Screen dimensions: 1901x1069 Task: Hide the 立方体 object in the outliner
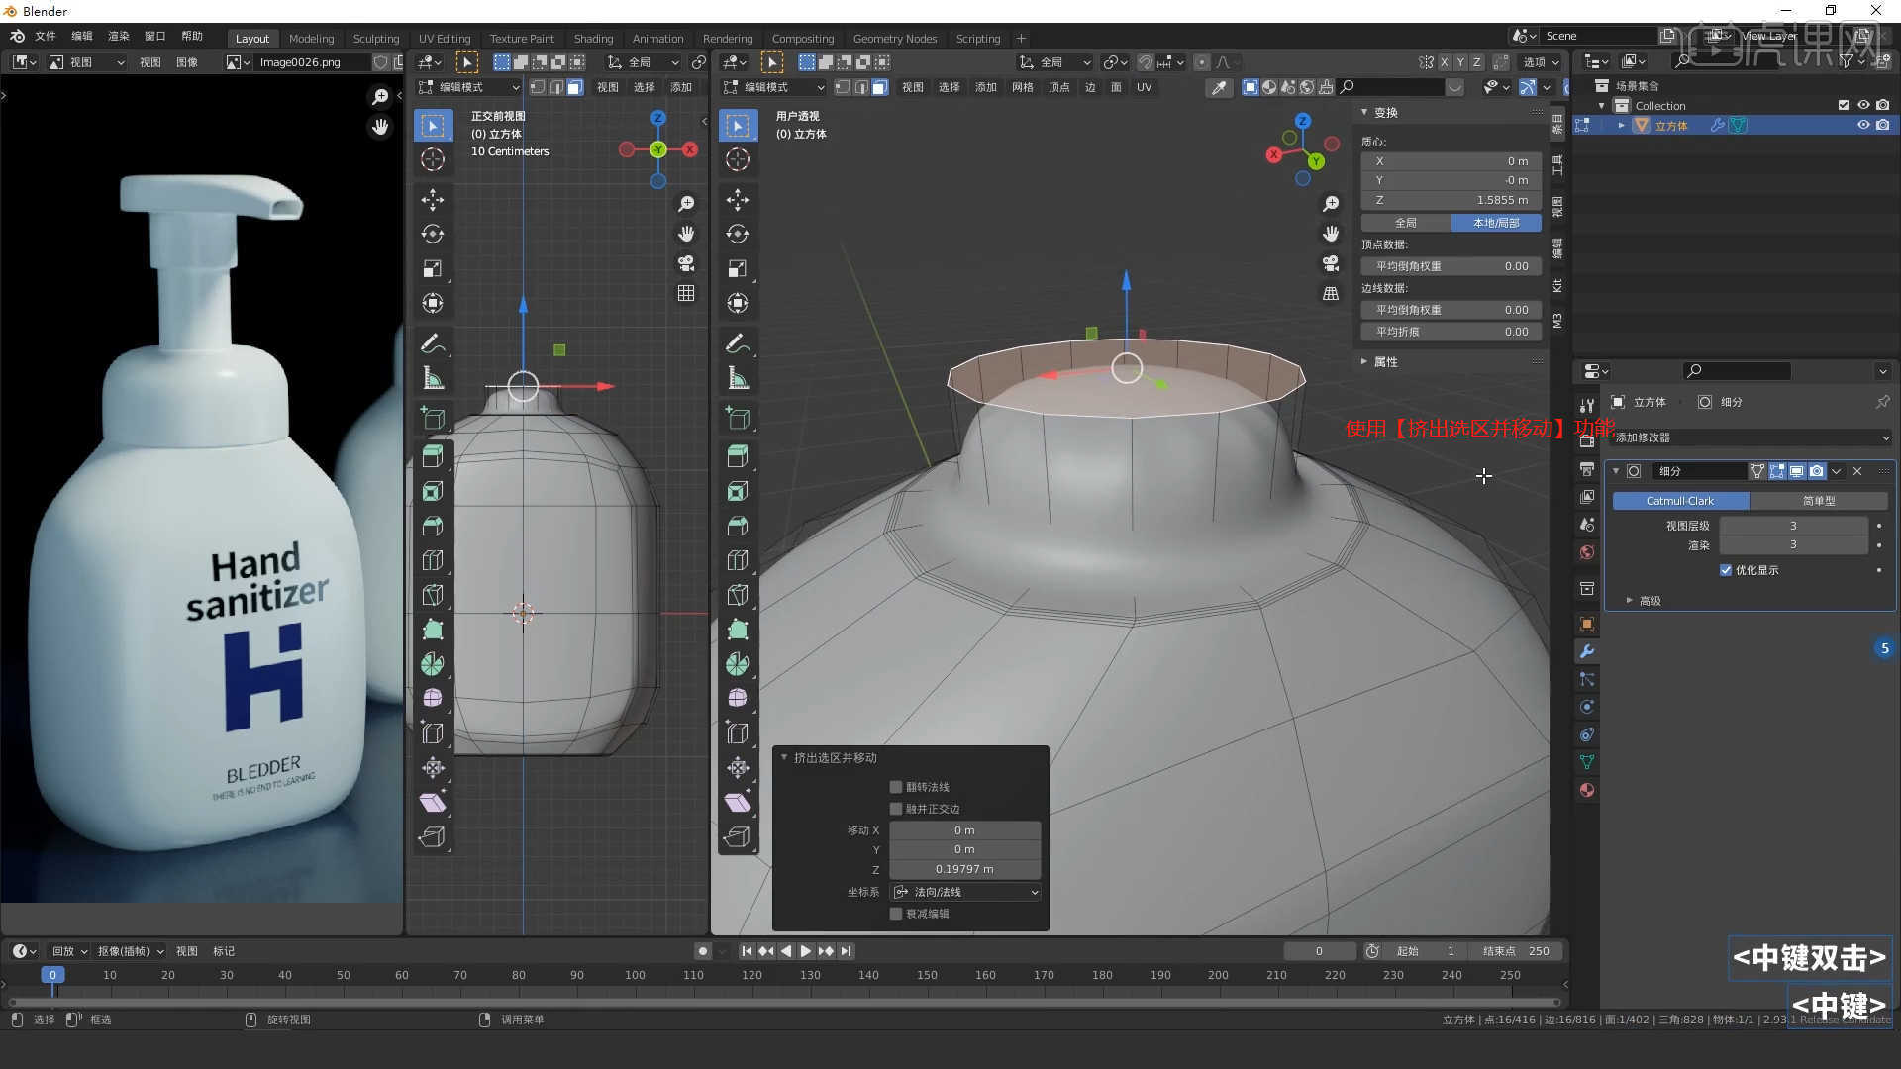pos(1862,125)
